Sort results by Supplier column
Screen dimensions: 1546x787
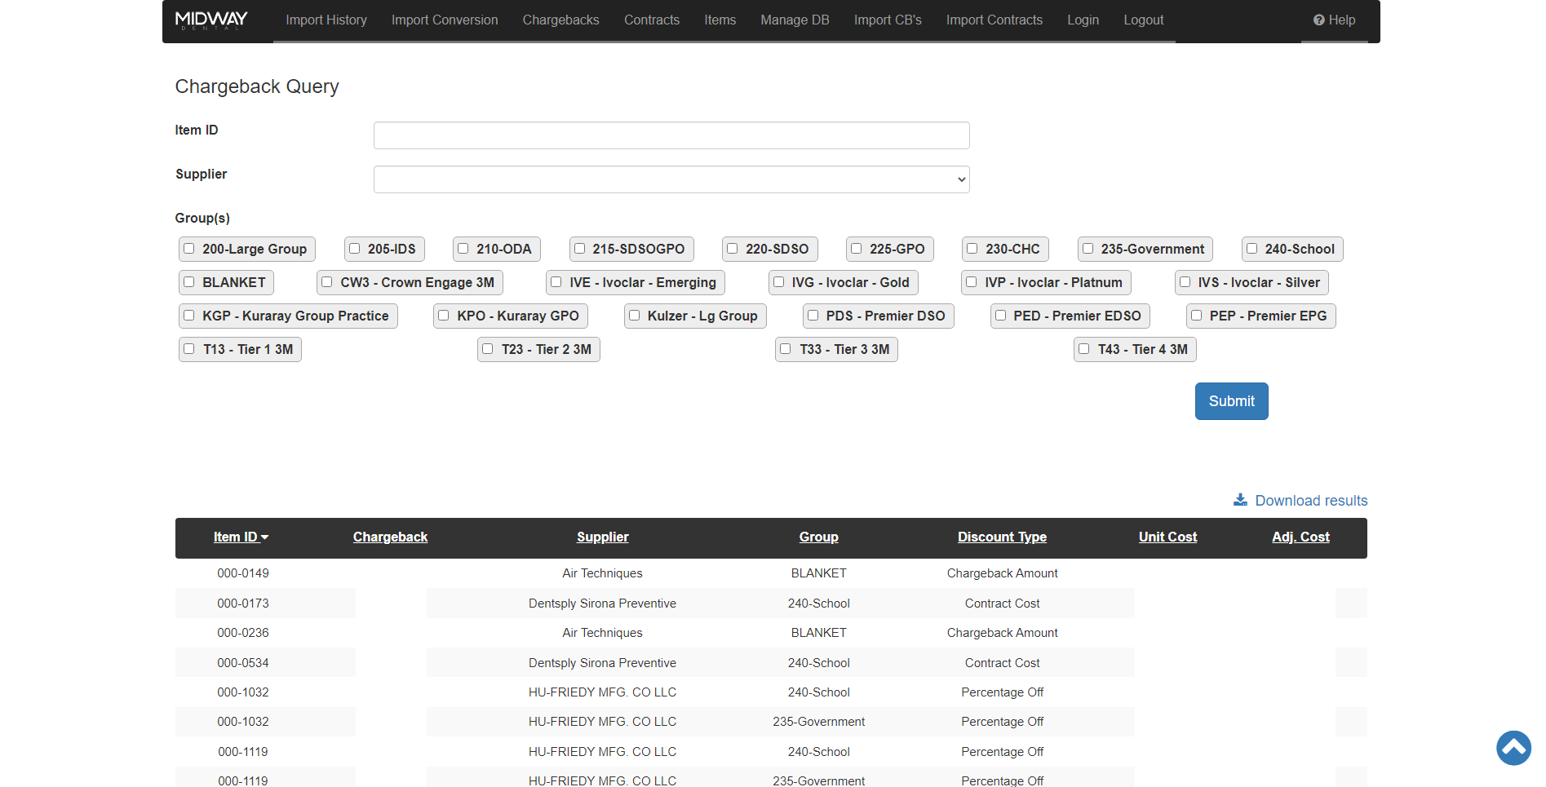coord(602,537)
